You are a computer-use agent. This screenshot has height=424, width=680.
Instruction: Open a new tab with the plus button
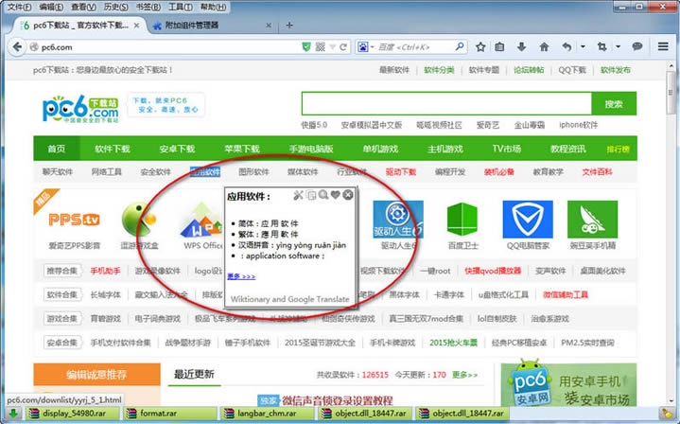[289, 26]
